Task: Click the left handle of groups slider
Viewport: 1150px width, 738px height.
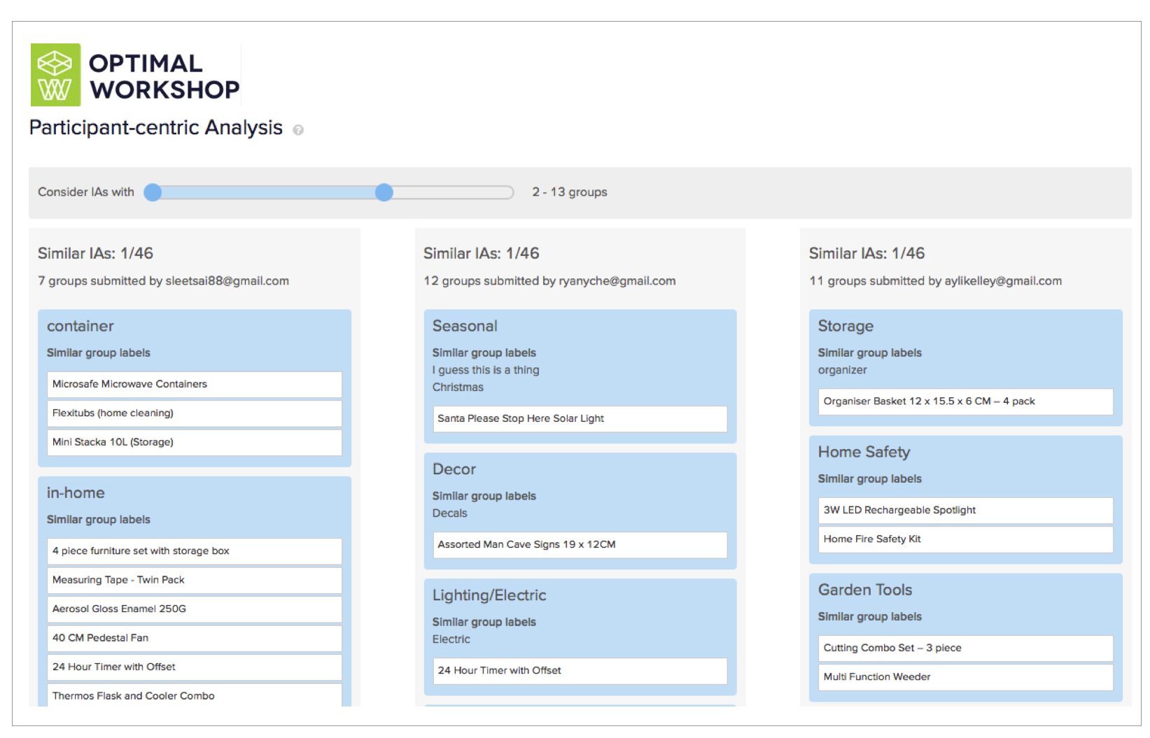Action: tap(153, 192)
